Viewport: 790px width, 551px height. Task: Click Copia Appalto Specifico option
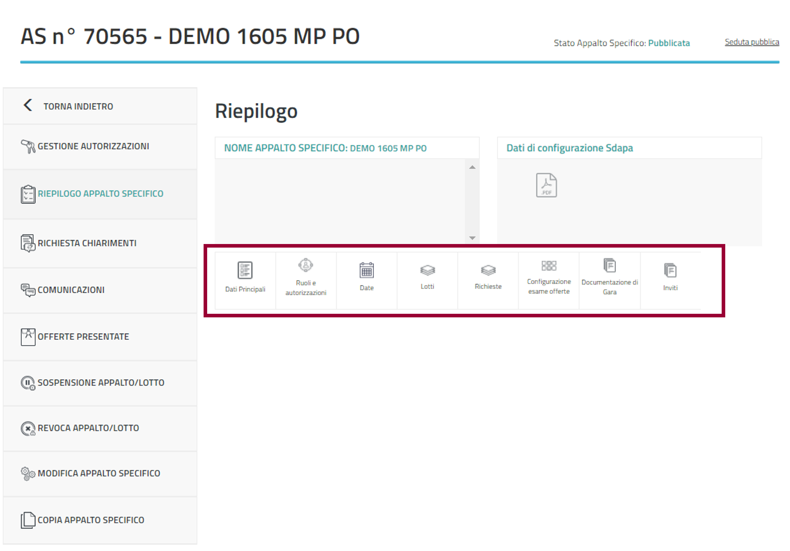coord(91,520)
